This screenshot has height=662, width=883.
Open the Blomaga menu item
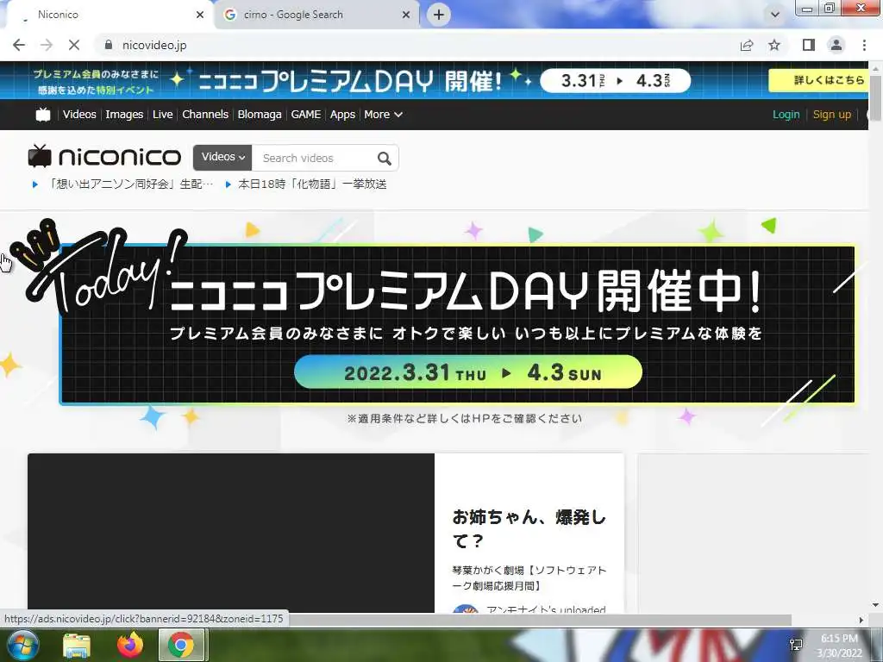pyautogui.click(x=260, y=115)
